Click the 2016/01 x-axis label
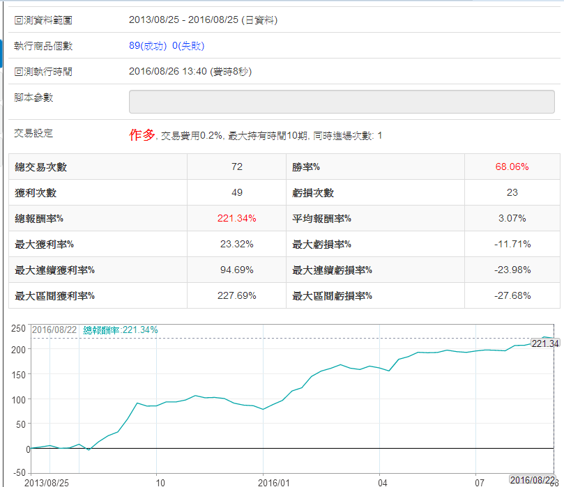The image size is (564, 487). pyautogui.click(x=273, y=482)
